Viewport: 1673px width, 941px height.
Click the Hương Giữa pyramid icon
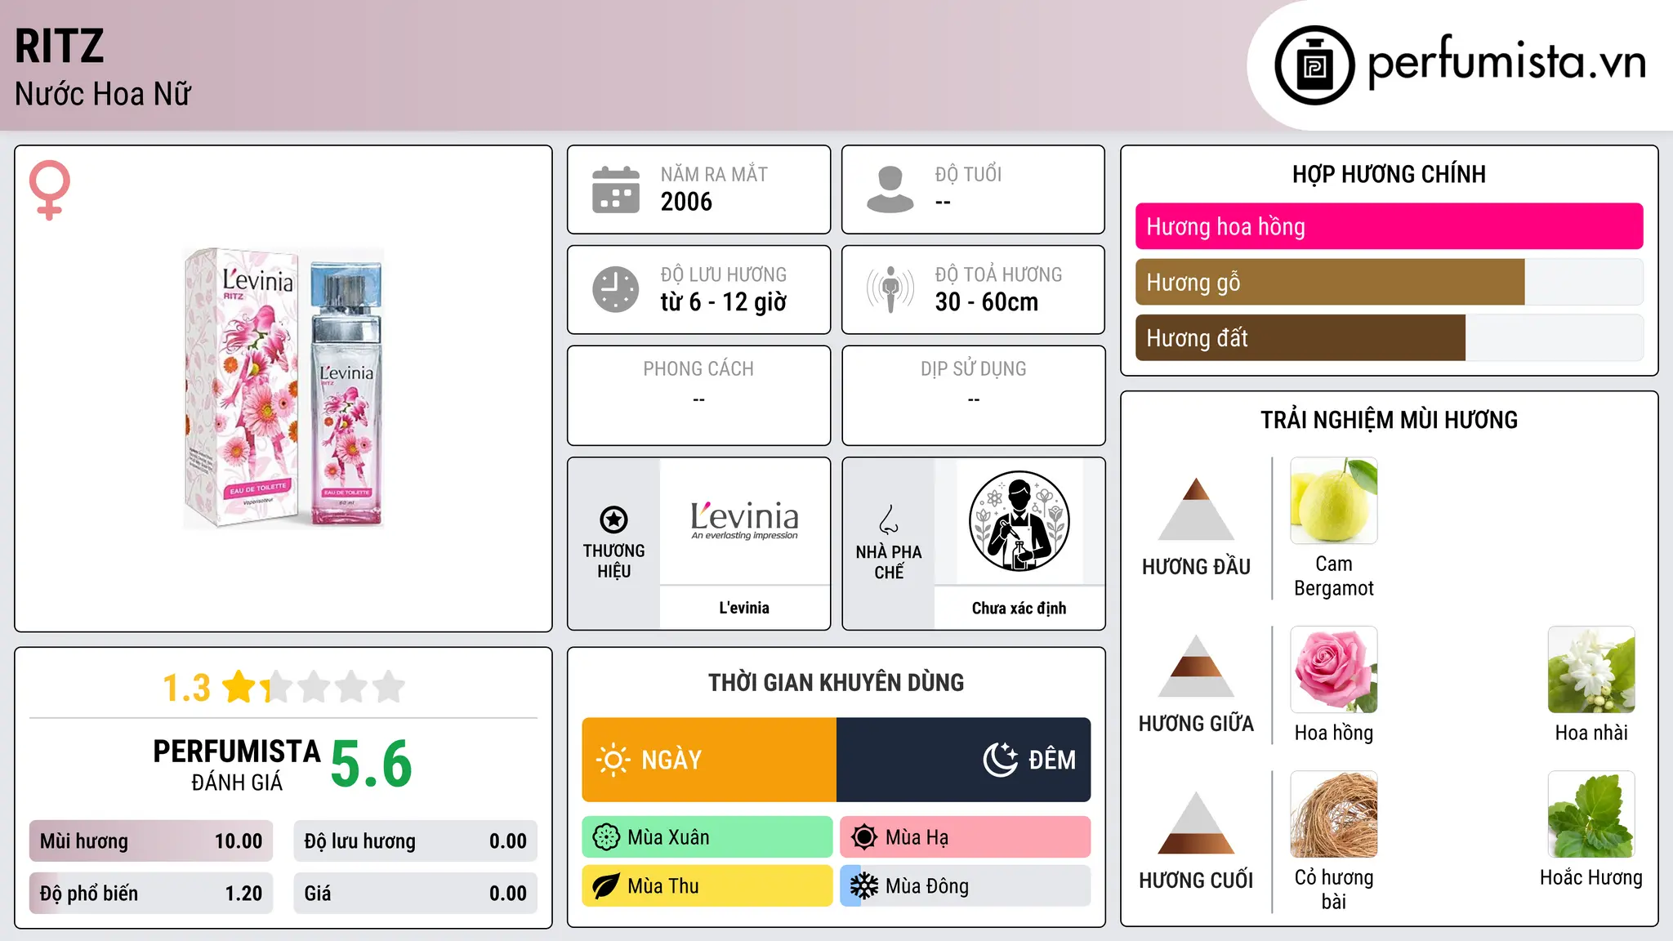[1196, 666]
